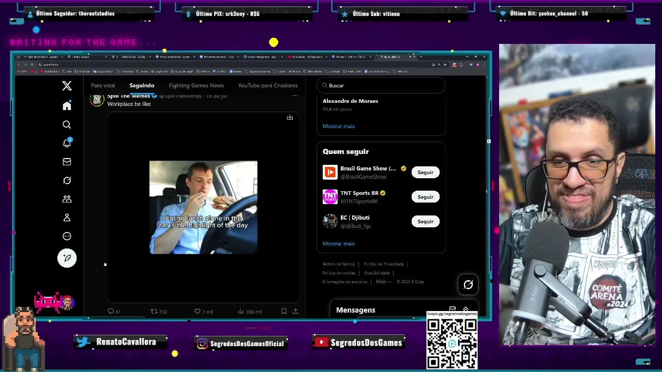Click the X logo in the sidebar
Viewport: 662px width, 372px height.
click(67, 86)
